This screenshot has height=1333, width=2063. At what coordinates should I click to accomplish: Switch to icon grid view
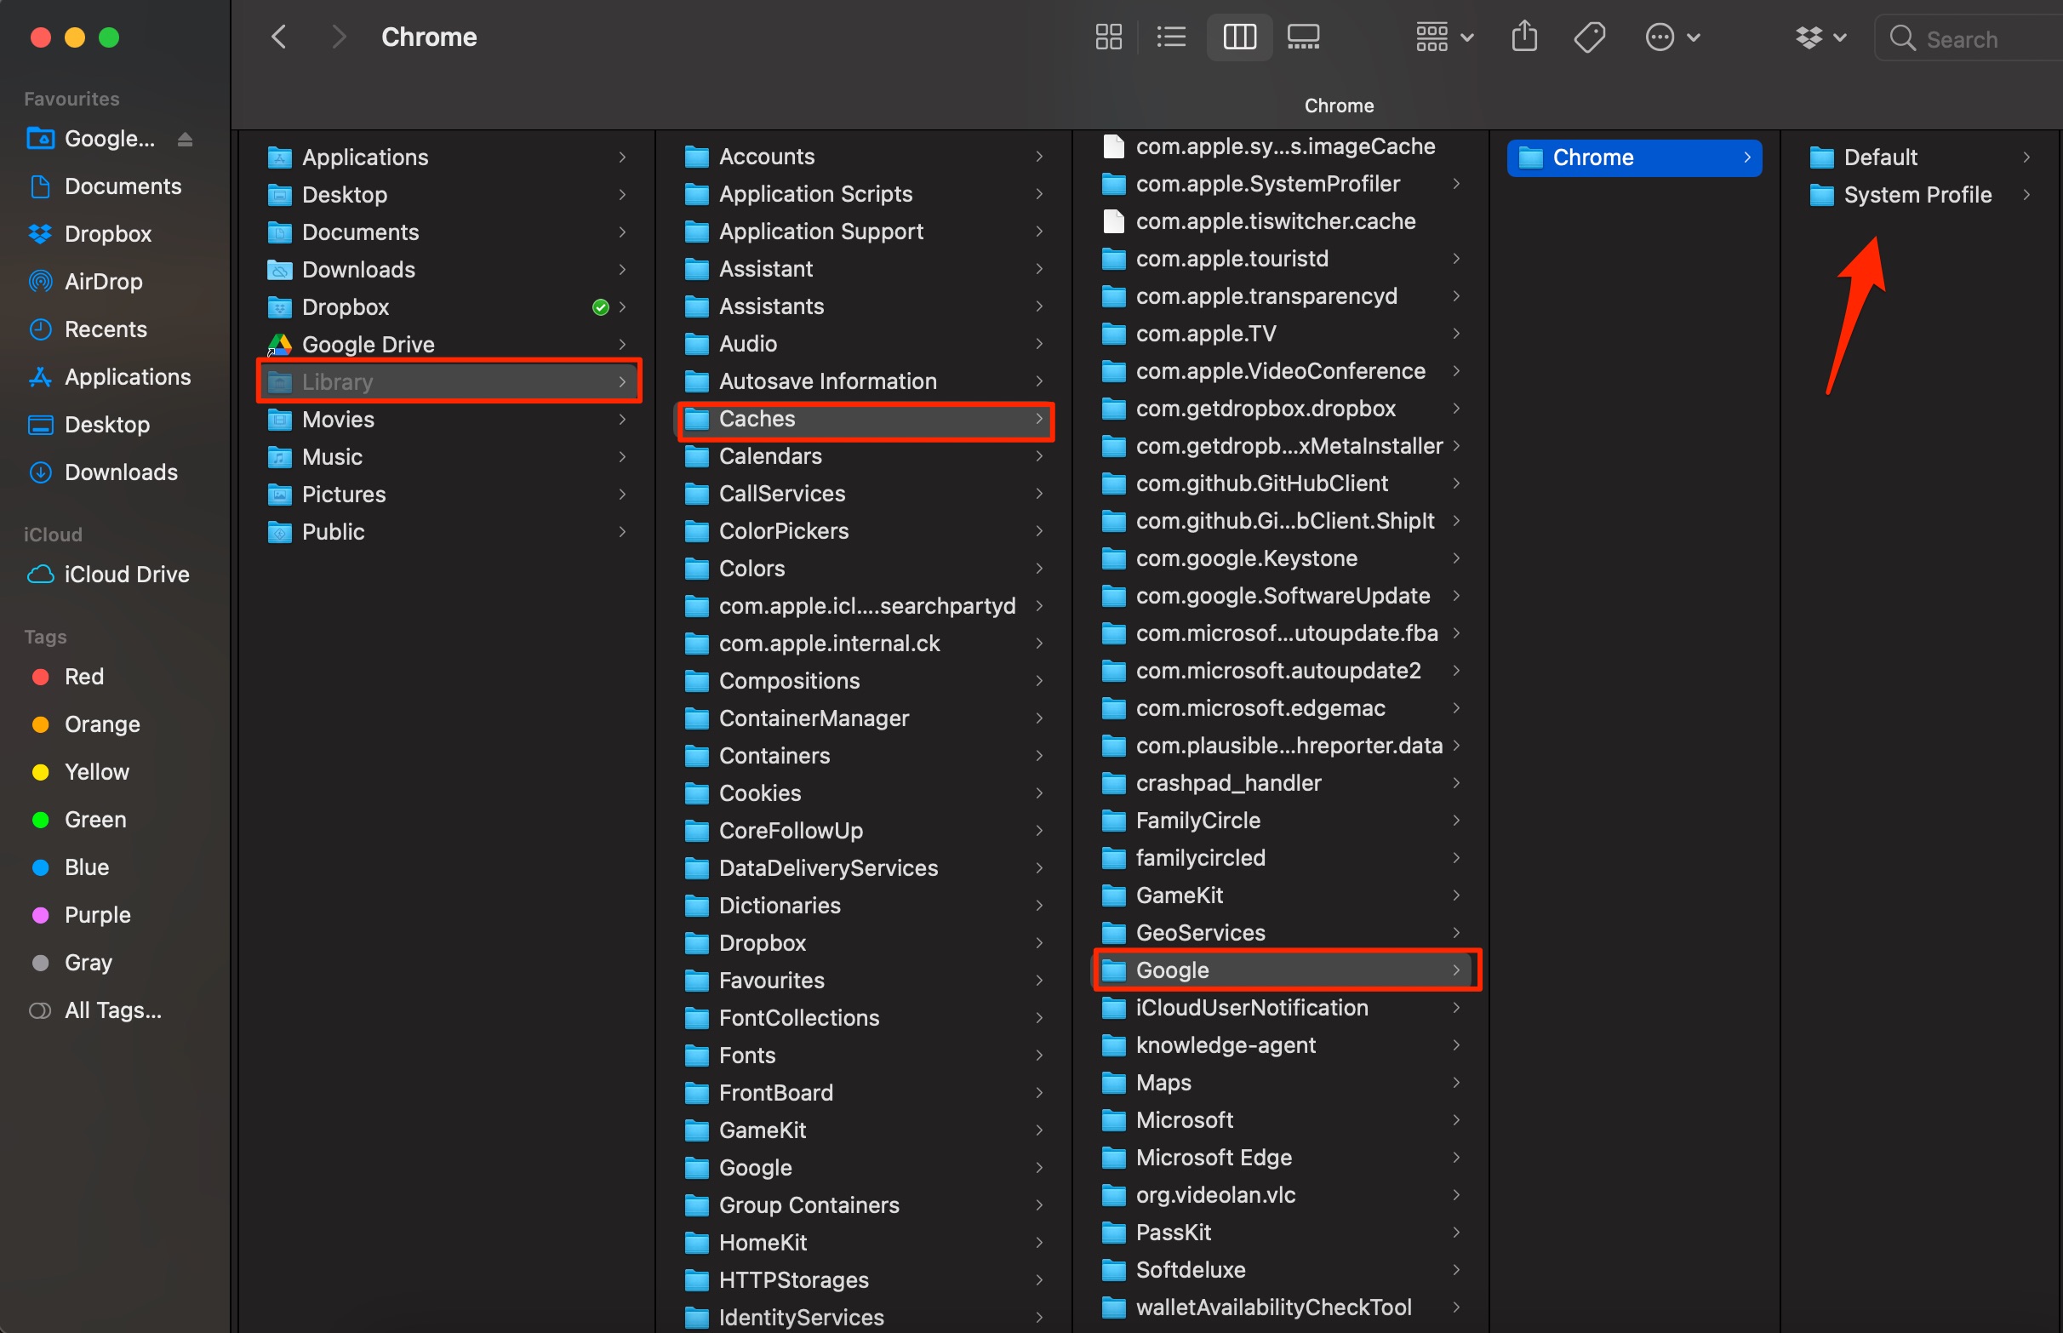[1108, 37]
